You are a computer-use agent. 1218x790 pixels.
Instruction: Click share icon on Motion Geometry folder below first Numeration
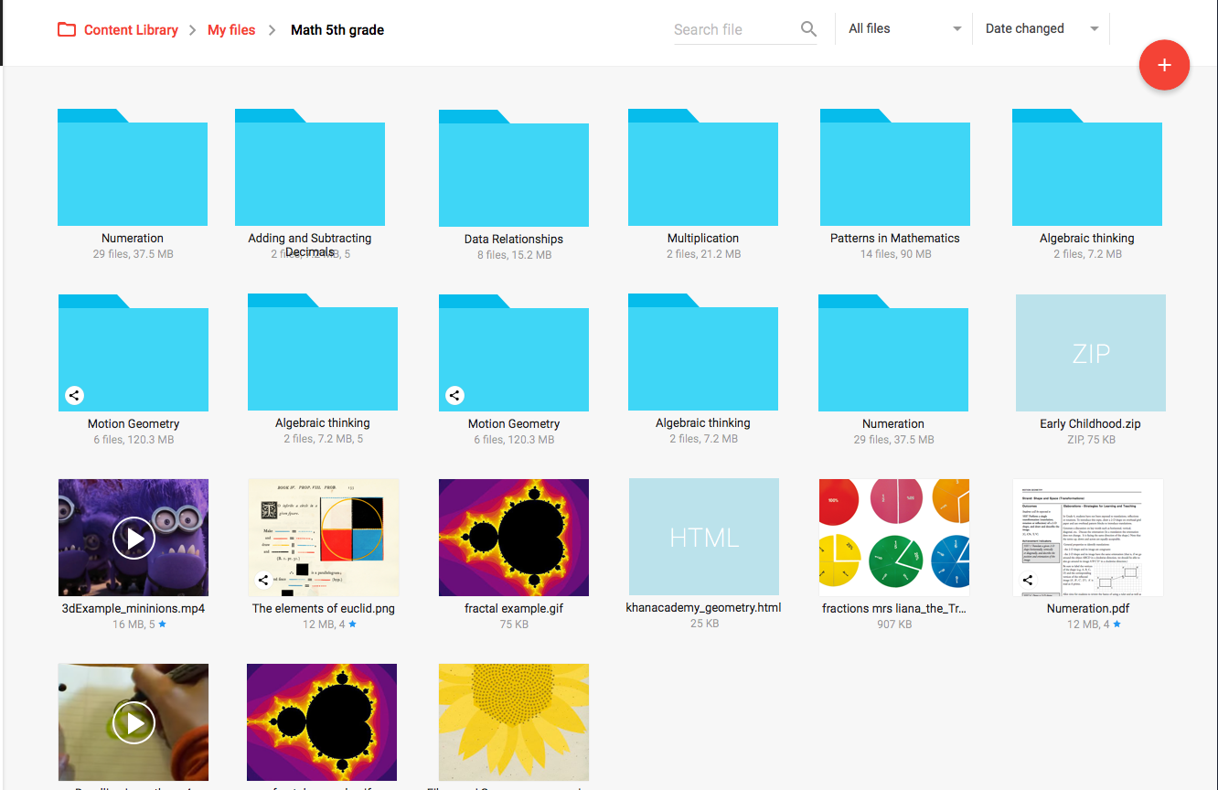[75, 395]
